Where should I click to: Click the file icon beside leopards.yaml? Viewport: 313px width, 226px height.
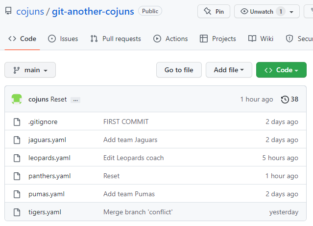(17, 158)
